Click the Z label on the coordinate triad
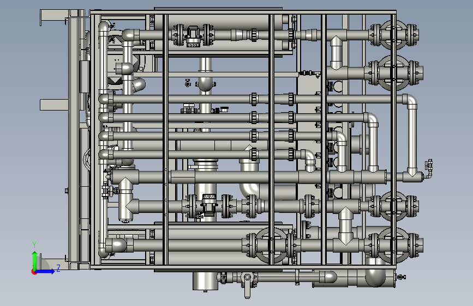Image resolution: width=473 pixels, height=306 pixels. point(58,268)
